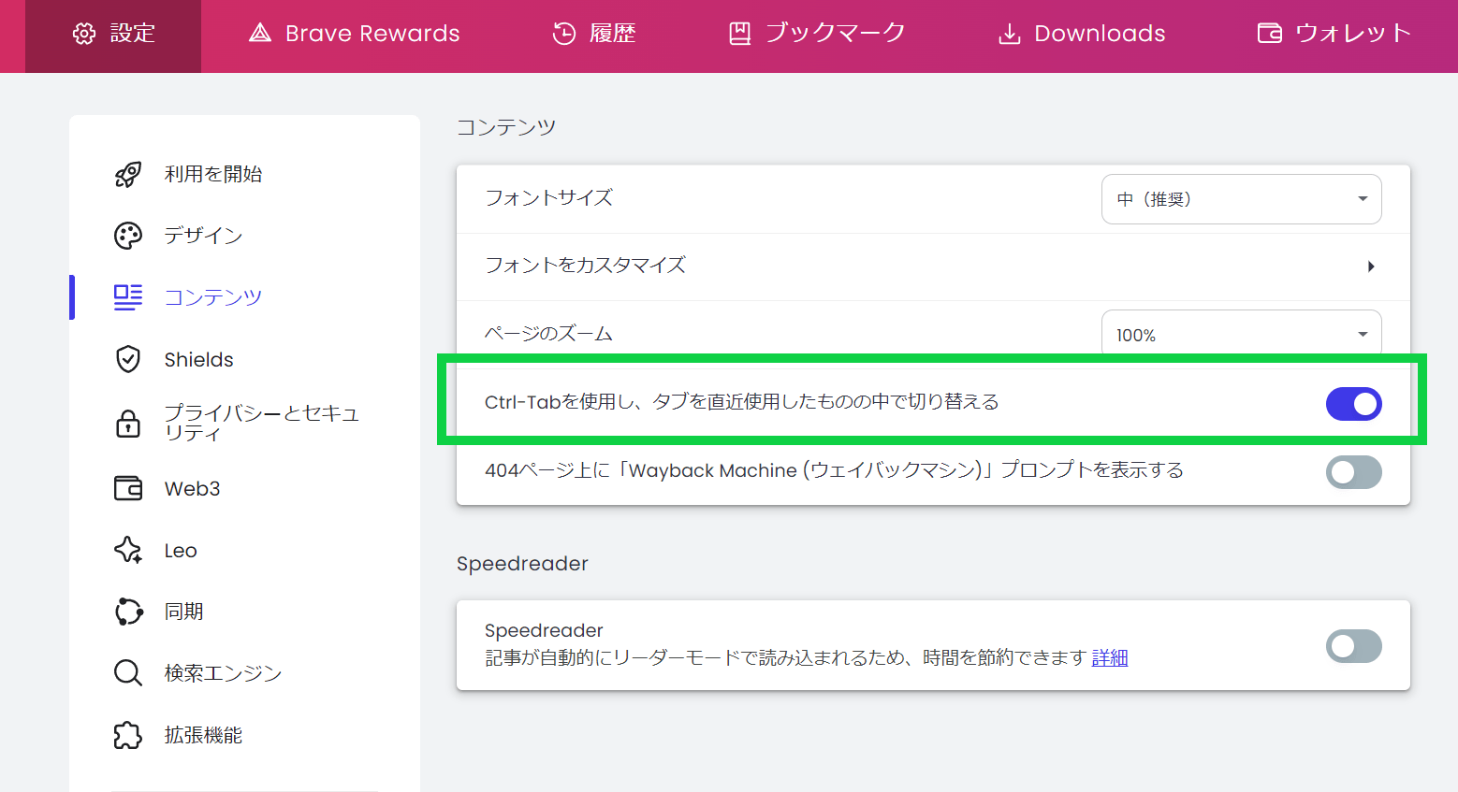Viewport: 1458px width, 792px height.
Task: Click the lock icon for privacy section
Action: [x=128, y=423]
